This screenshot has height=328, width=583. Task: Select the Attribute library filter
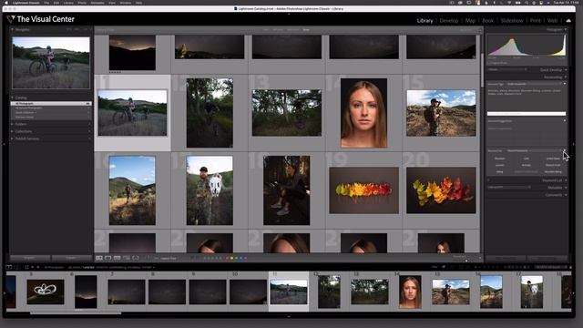pos(278,30)
